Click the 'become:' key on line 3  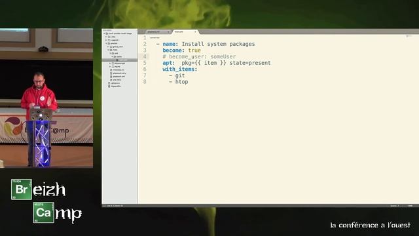(x=173, y=50)
